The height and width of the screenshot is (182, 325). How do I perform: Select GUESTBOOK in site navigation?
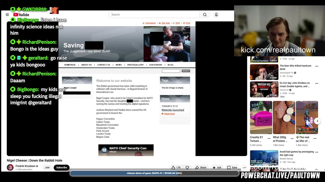tap(156, 65)
